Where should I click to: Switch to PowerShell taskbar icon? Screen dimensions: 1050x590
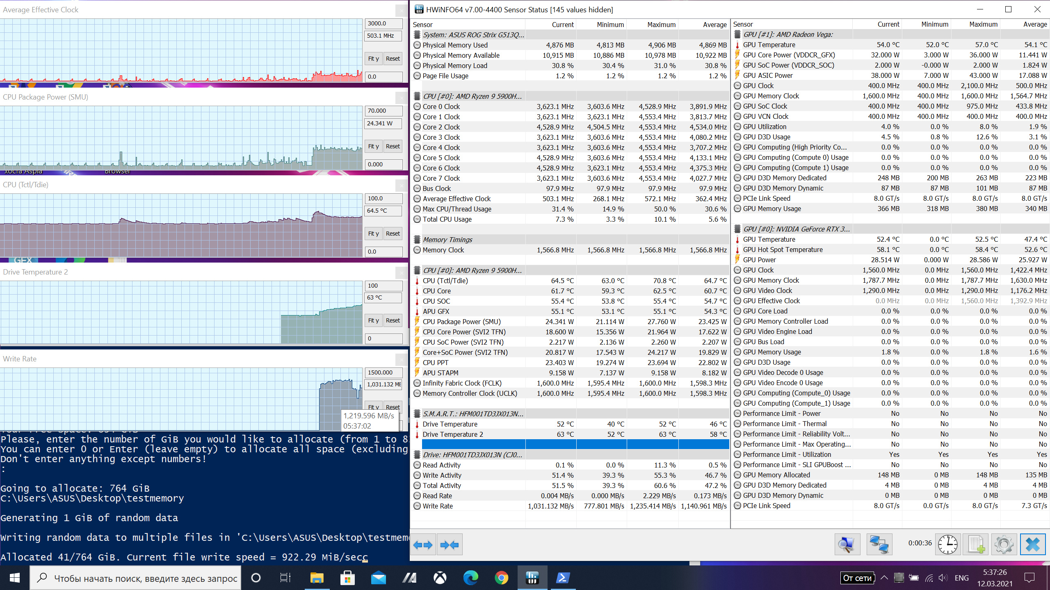(x=562, y=578)
